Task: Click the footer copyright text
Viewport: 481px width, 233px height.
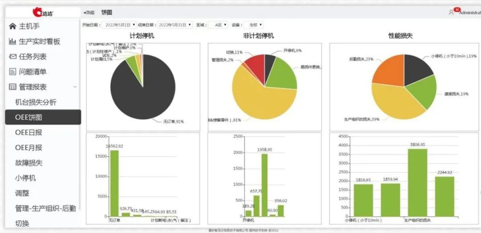Action: tap(243, 230)
